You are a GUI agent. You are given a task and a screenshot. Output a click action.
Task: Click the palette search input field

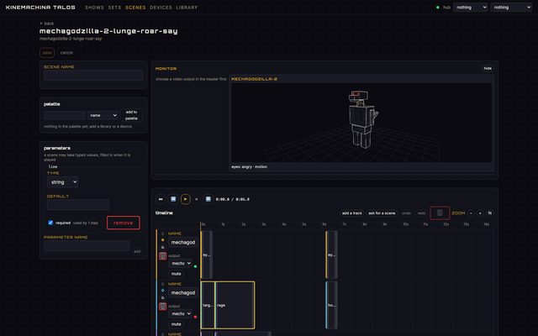(65, 116)
